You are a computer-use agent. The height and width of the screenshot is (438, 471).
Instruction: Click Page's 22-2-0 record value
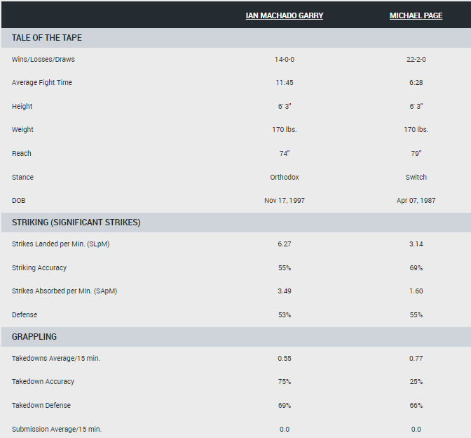point(416,60)
